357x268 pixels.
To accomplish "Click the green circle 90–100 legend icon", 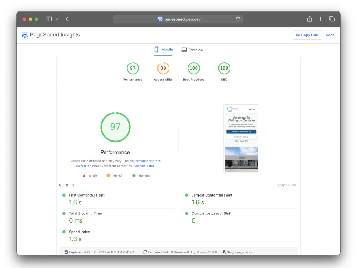I will click(x=134, y=176).
